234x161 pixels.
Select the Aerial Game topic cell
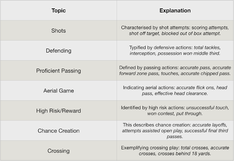[58, 90]
